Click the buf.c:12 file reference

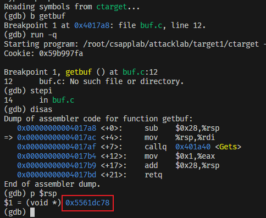[140, 72]
